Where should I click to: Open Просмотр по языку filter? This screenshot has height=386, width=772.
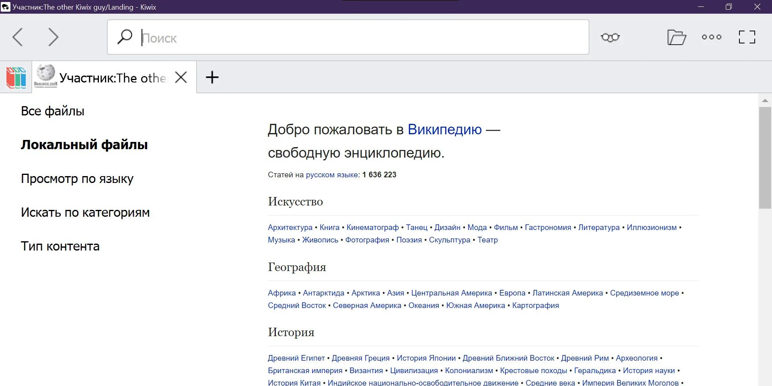(x=77, y=179)
